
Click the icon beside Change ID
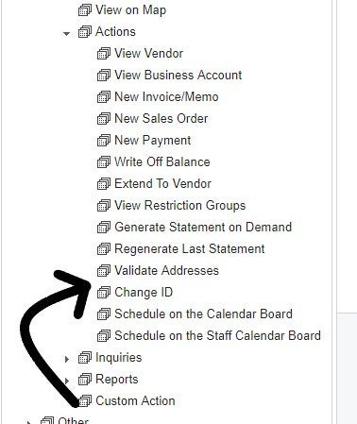pos(104,293)
